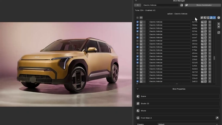Expand list filter options triangle below list

137,84
